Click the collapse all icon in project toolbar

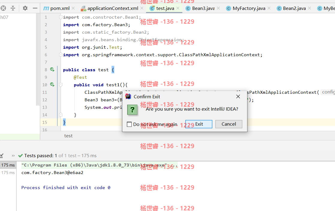[x=13, y=8]
